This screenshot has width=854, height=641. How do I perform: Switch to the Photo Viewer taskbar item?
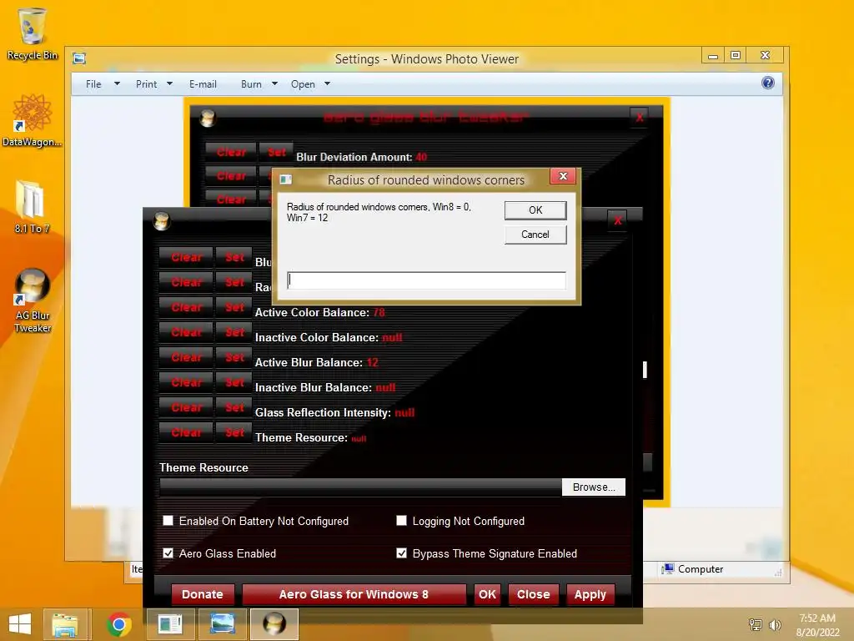tap(222, 624)
